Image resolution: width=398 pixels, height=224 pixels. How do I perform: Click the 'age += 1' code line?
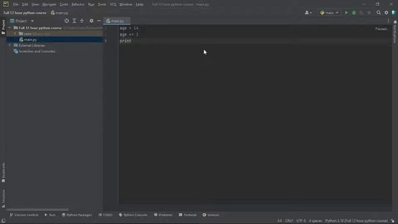(x=129, y=35)
